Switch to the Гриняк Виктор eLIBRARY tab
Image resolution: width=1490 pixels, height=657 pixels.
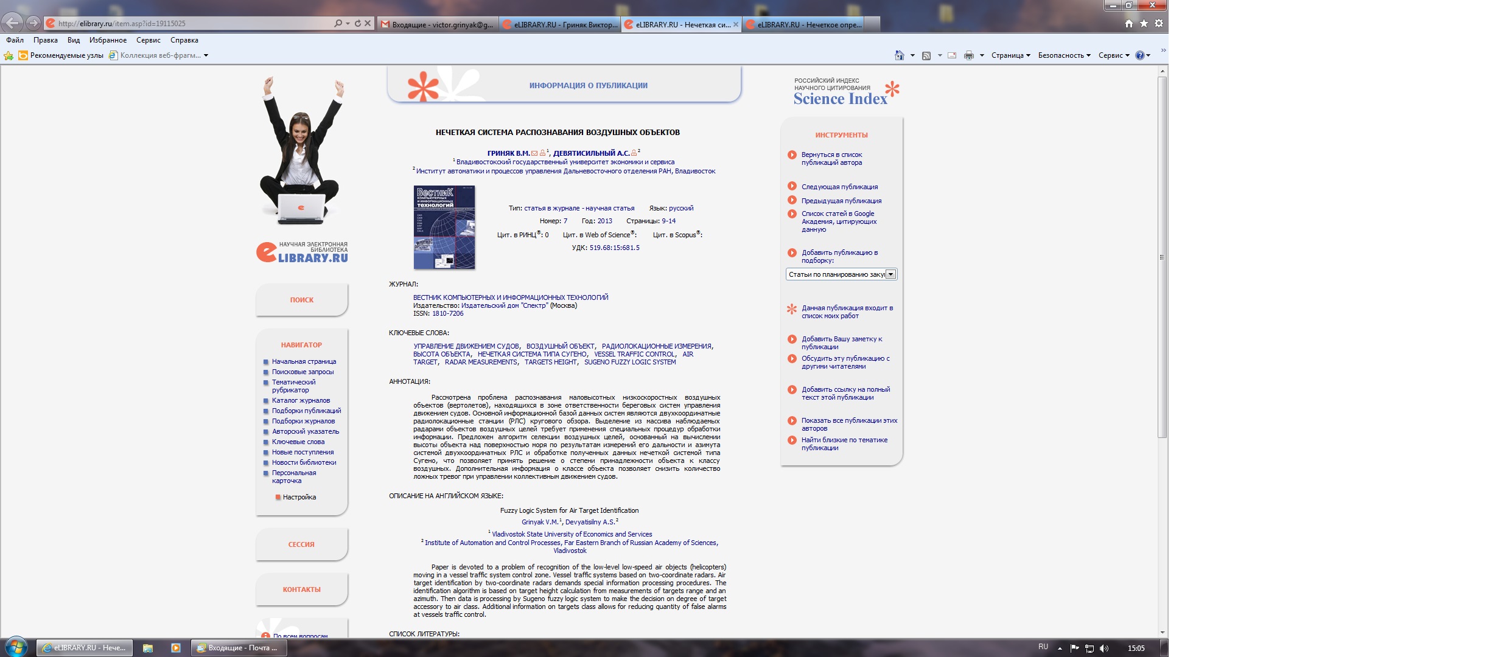[560, 24]
